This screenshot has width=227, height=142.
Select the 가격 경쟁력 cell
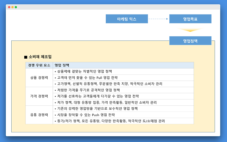[x=39, y=96]
